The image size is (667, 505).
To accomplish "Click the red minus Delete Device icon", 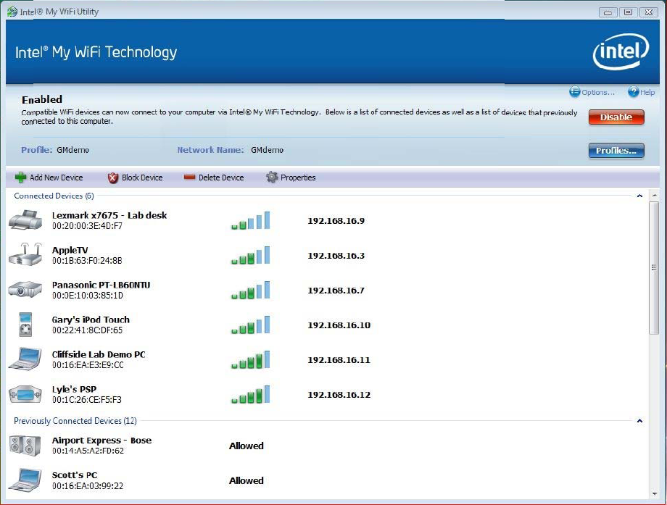I will [x=189, y=178].
